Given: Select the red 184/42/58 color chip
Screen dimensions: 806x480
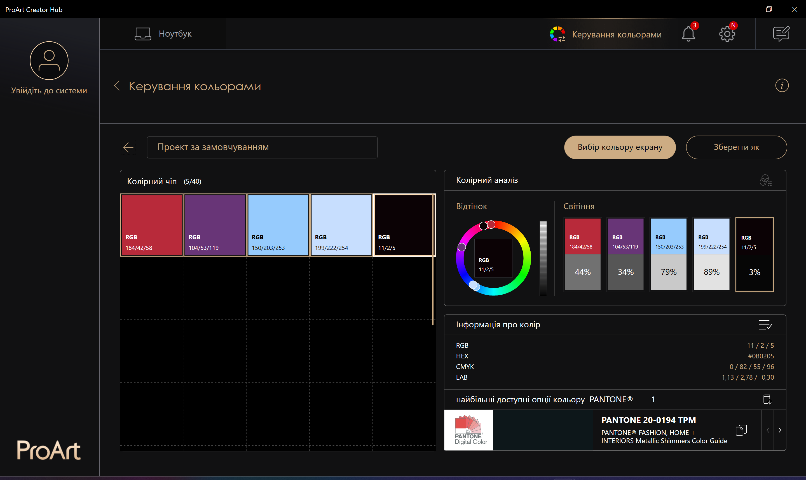Looking at the screenshot, I should point(151,225).
